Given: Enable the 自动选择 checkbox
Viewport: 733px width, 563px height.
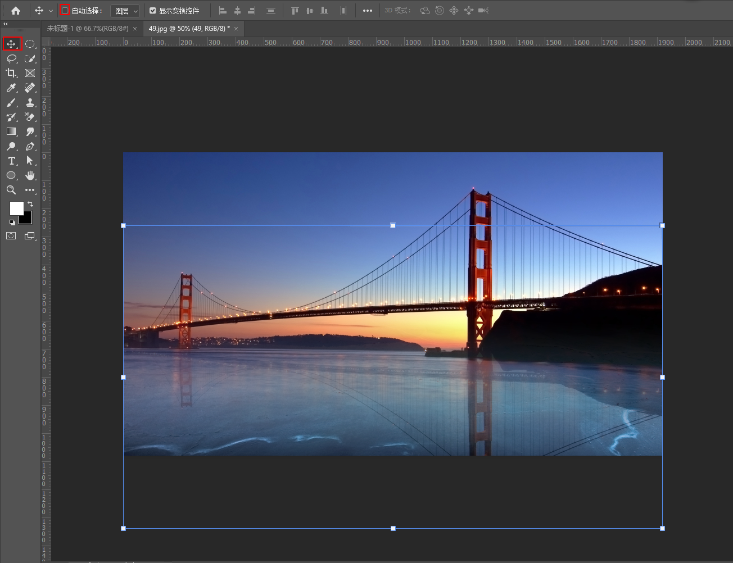Looking at the screenshot, I should click(65, 11).
